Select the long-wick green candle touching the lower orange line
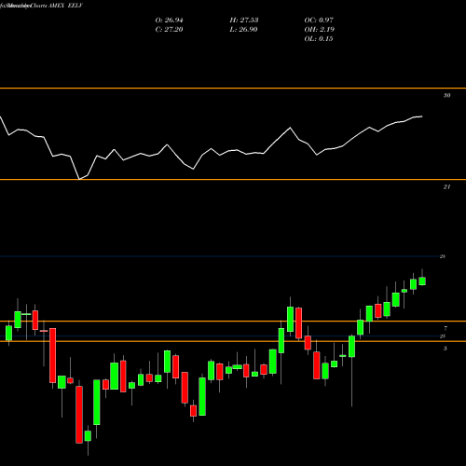The width and height of the screenshot is (466, 466). pos(351,347)
